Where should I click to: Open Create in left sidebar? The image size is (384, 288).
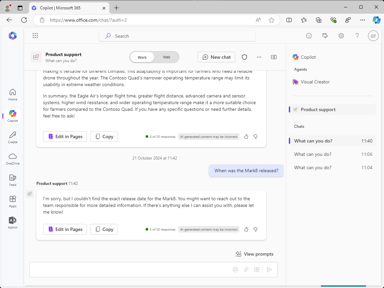[x=13, y=137]
